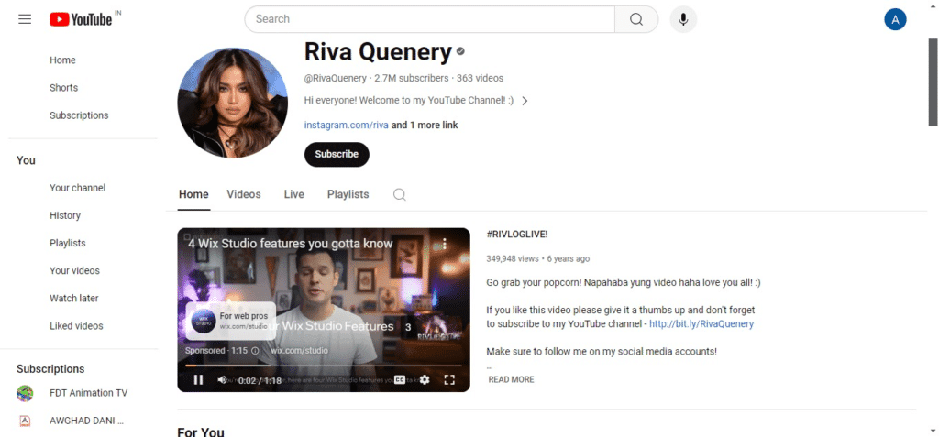Click the '363 videos' text
Image resolution: width=939 pixels, height=437 pixels.
(481, 78)
